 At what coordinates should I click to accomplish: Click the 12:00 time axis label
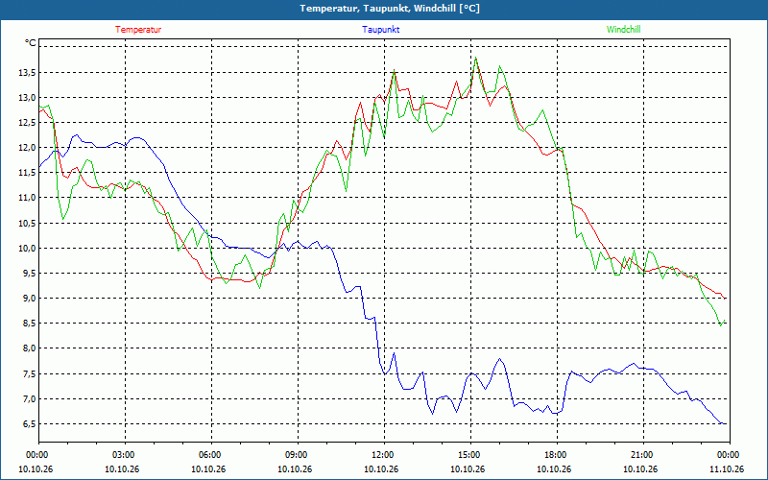[x=384, y=454]
